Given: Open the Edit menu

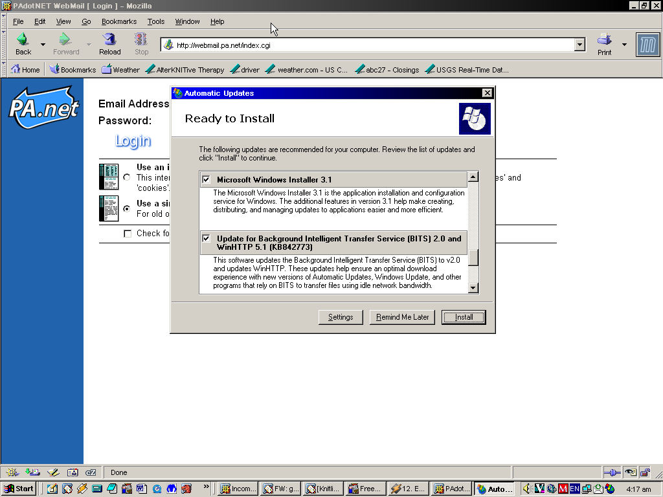Looking at the screenshot, I should 39,21.
